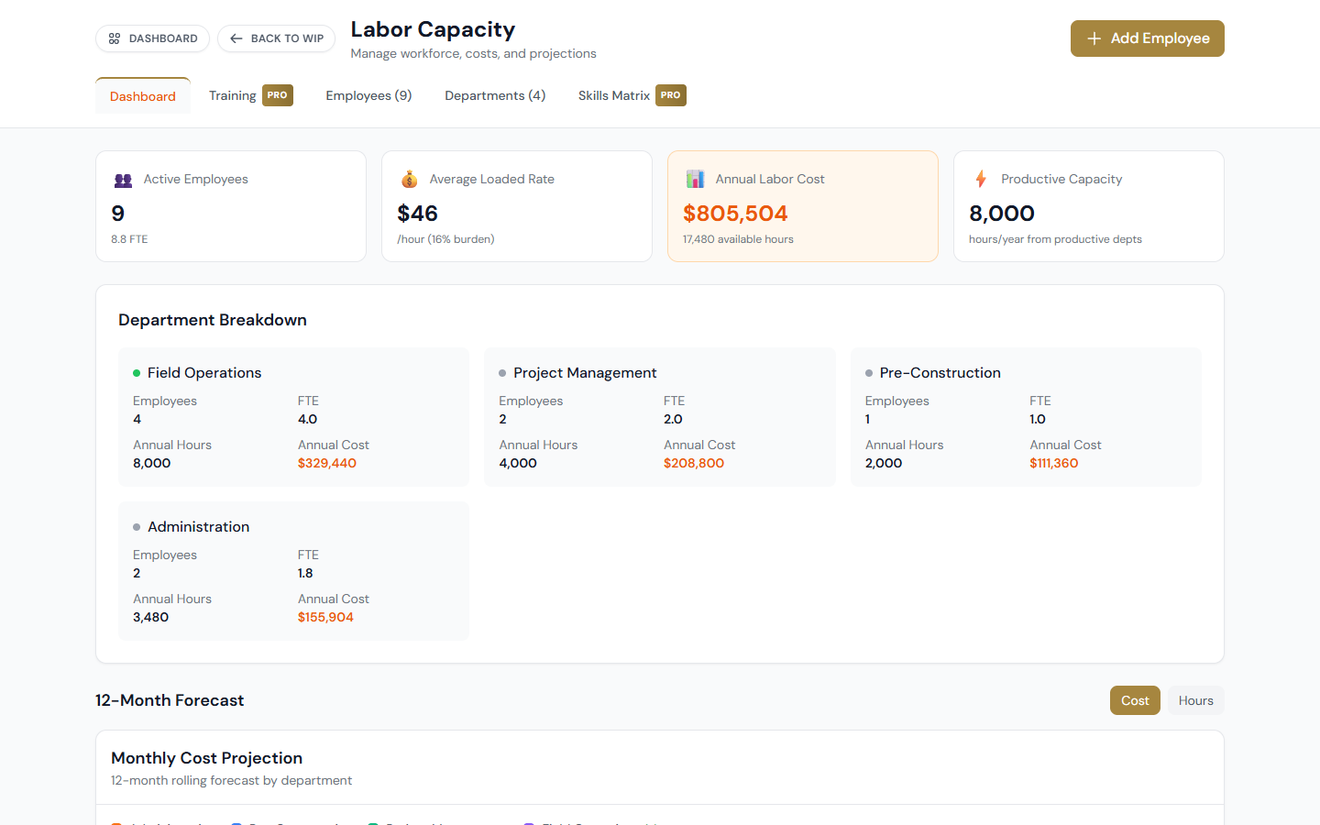Click the $155,904 annual cost value
The width and height of the screenshot is (1320, 825).
325,617
